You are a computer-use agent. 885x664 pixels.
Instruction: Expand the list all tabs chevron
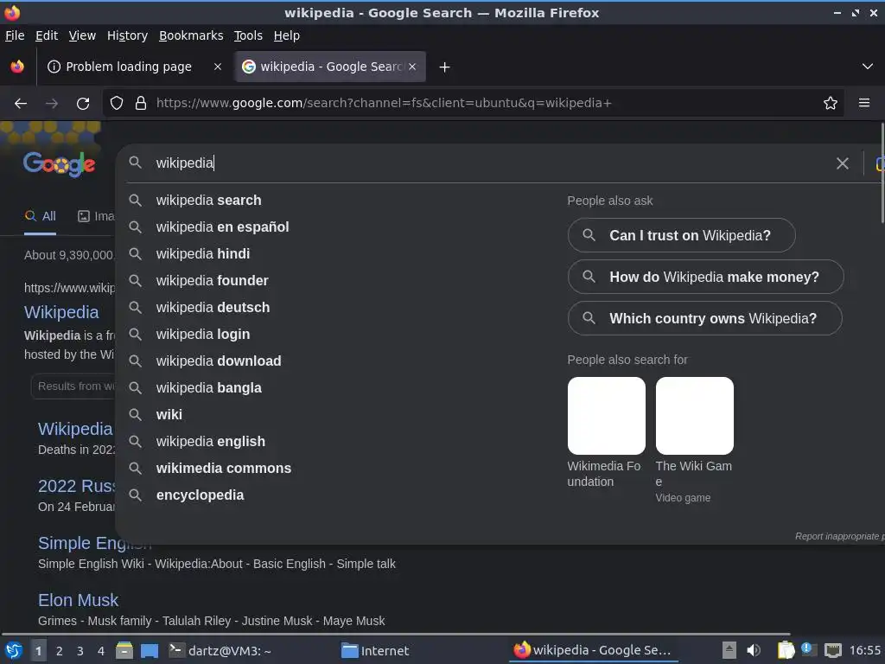coord(868,67)
